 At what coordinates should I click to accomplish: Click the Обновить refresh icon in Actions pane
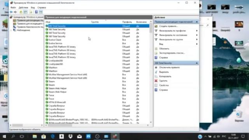click(156, 49)
